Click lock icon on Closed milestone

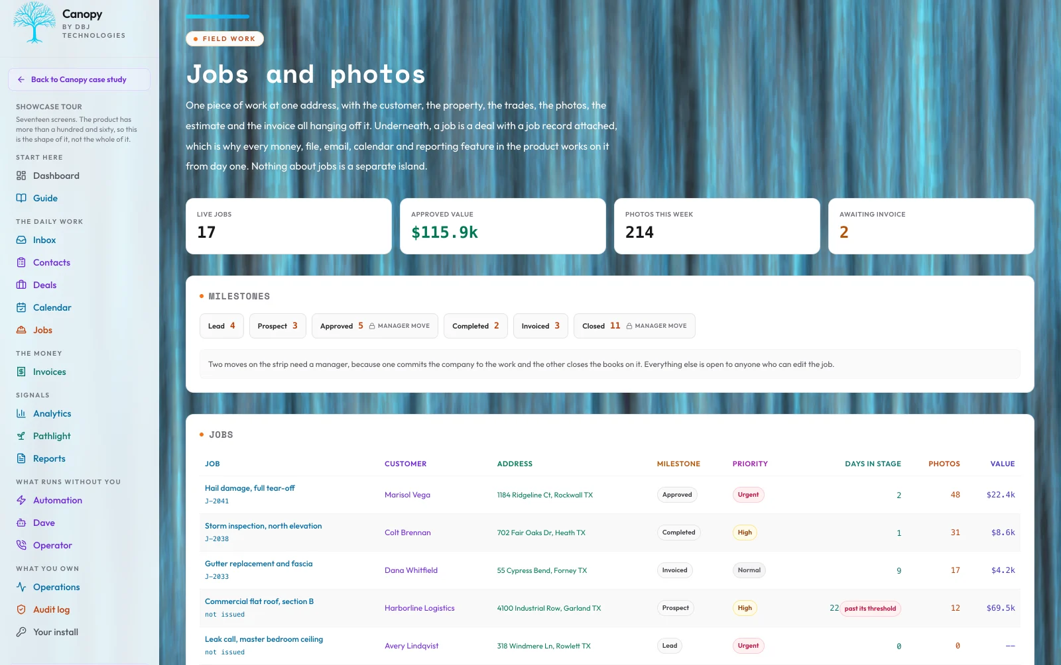[629, 326]
